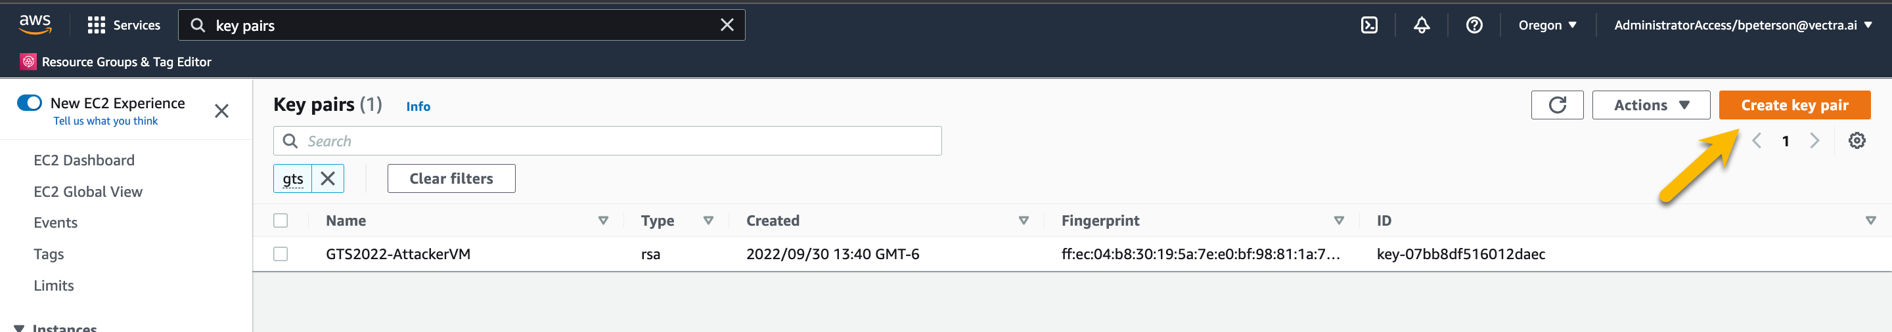The width and height of the screenshot is (1892, 332).
Task: Go to AWS console home logo
Action: (x=35, y=24)
